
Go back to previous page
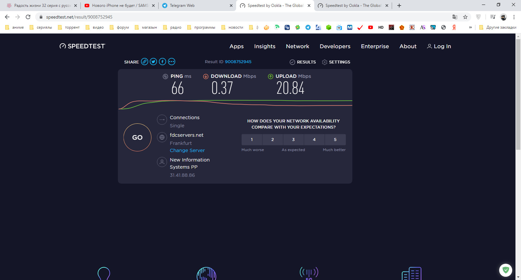7,17
